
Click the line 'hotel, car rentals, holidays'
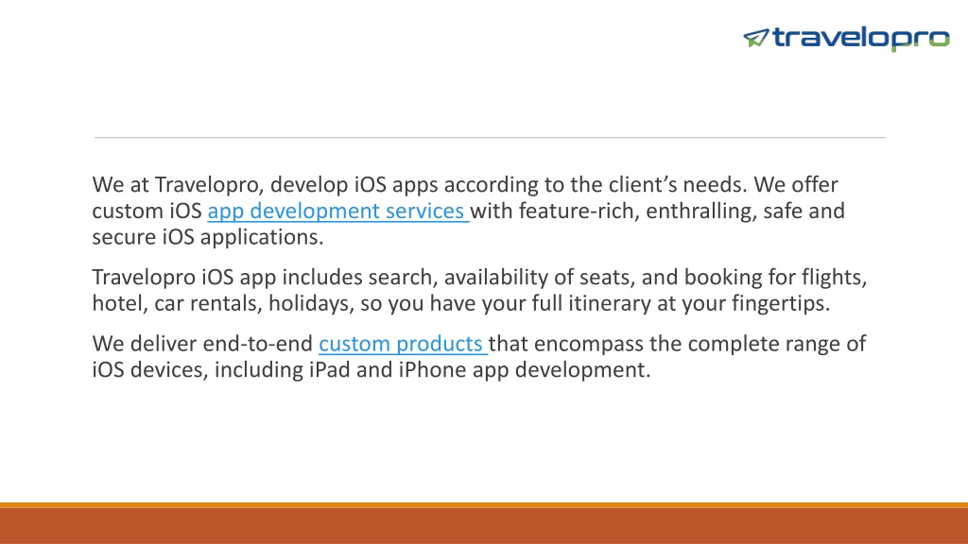461,303
